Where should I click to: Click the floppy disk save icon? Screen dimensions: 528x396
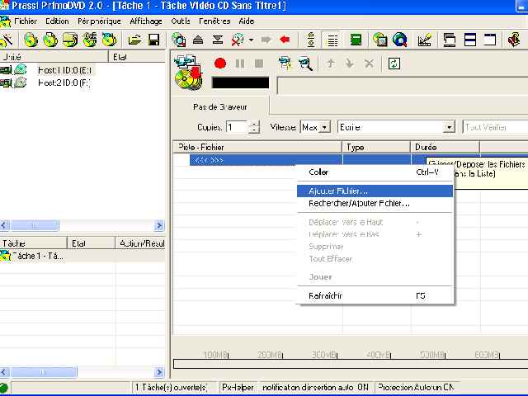click(x=154, y=40)
